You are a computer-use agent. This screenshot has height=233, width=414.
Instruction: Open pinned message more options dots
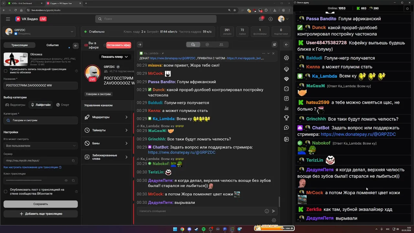click(x=264, y=53)
